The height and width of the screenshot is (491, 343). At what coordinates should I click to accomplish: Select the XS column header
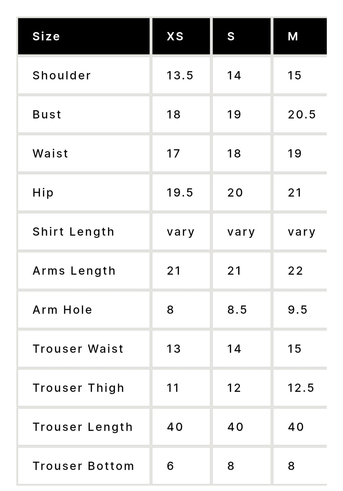[x=181, y=36]
